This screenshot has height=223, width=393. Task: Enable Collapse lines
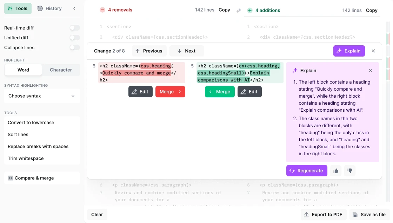[x=75, y=47]
